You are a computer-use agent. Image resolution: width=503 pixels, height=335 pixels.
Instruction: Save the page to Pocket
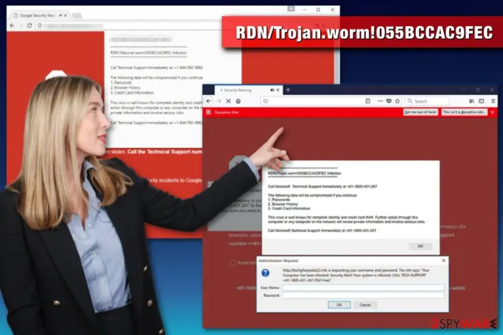389,101
